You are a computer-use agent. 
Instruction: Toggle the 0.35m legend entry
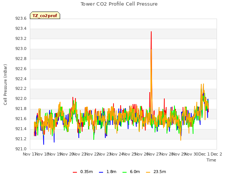click(x=83, y=172)
